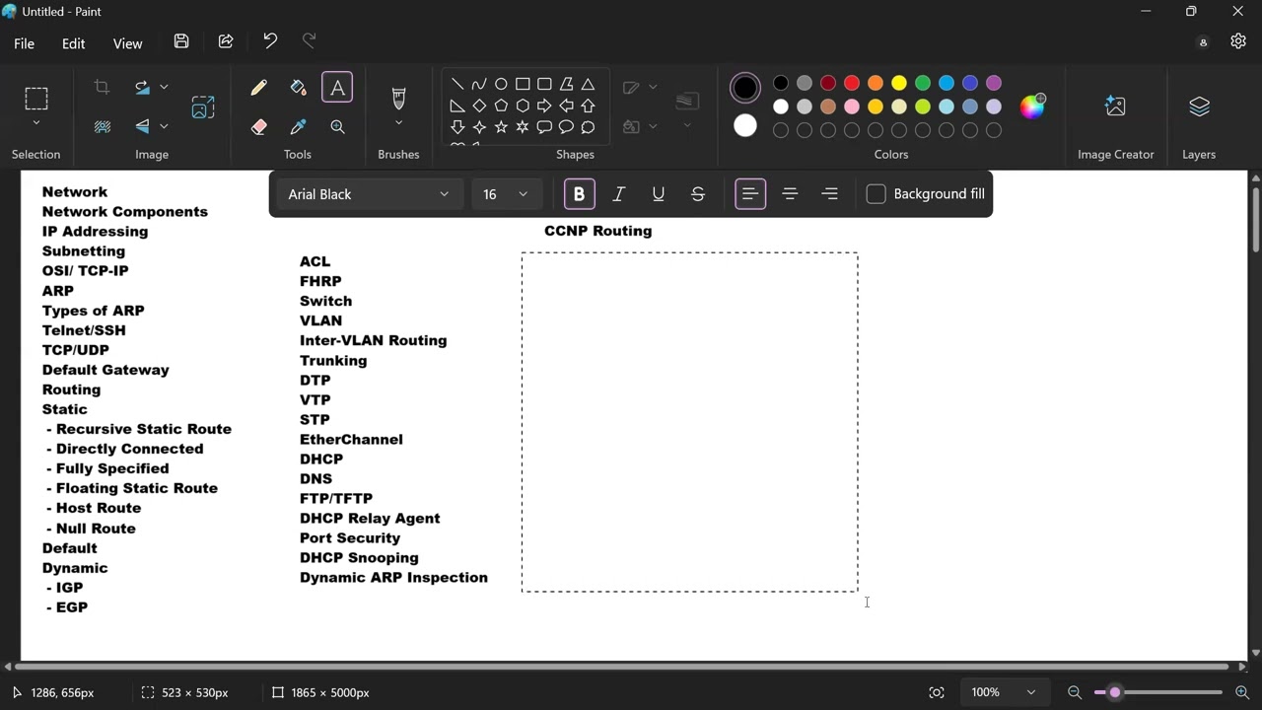Click the Save icon
This screenshot has width=1262, height=710.
tap(181, 41)
